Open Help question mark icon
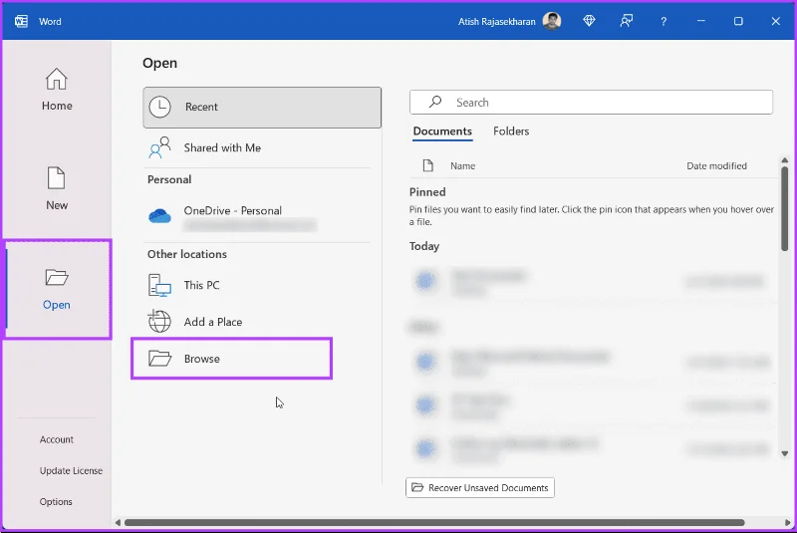 pyautogui.click(x=664, y=21)
